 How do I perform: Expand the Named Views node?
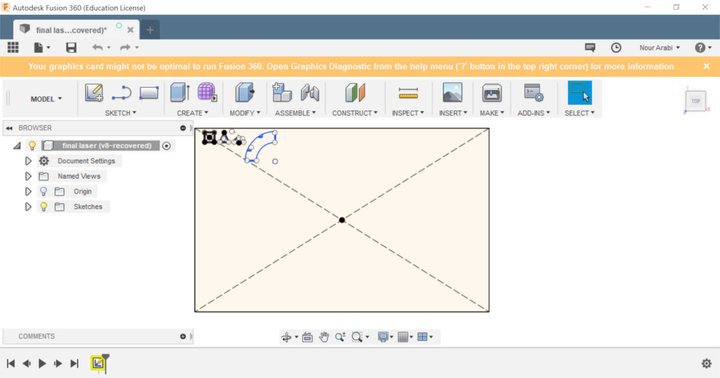(28, 176)
